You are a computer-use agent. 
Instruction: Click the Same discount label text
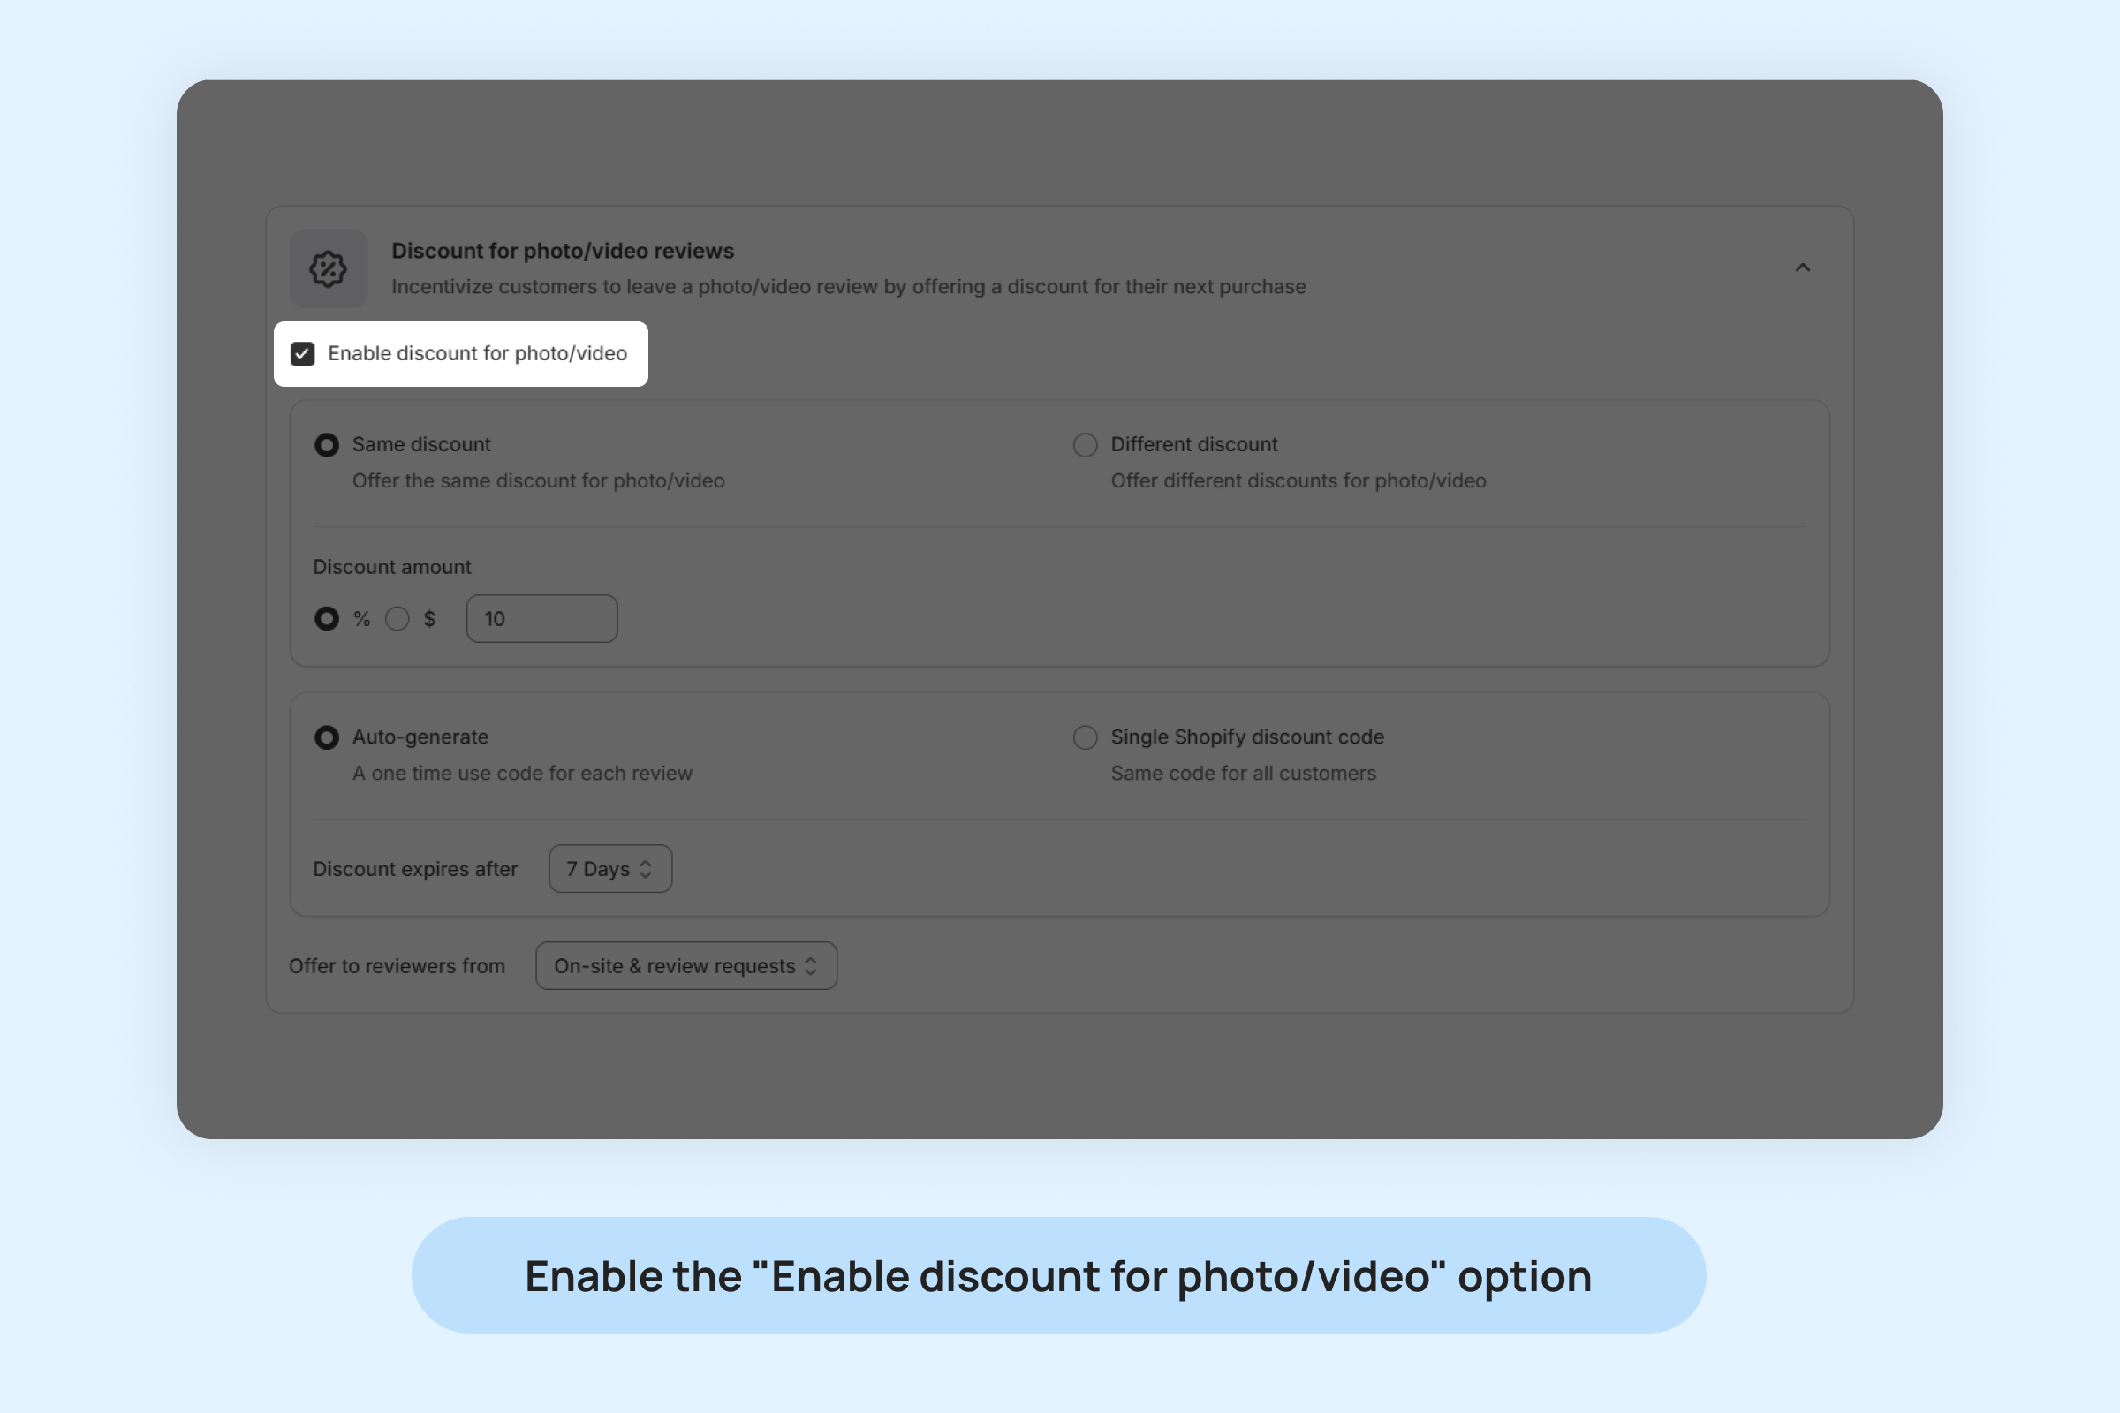(x=421, y=445)
